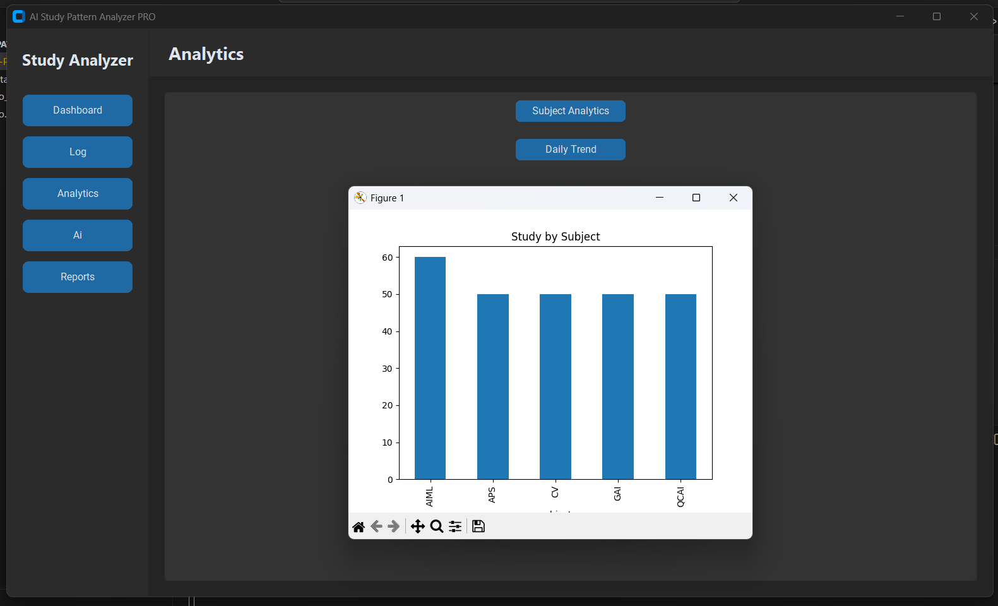Open the Ai section
Image resolution: width=998 pixels, height=606 pixels.
(x=78, y=235)
